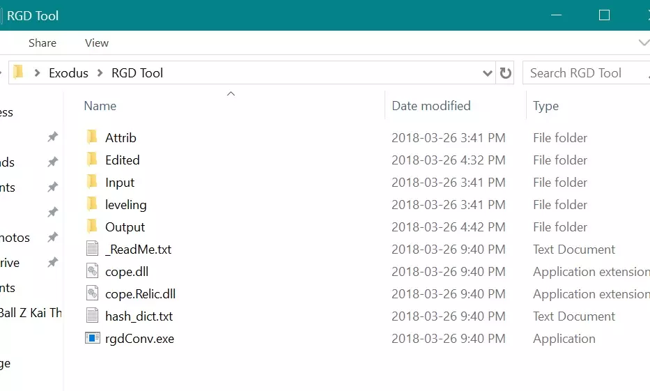Click the pin icon beside the 'otos' sidebar entry
This screenshot has width=650, height=391.
coord(53,237)
